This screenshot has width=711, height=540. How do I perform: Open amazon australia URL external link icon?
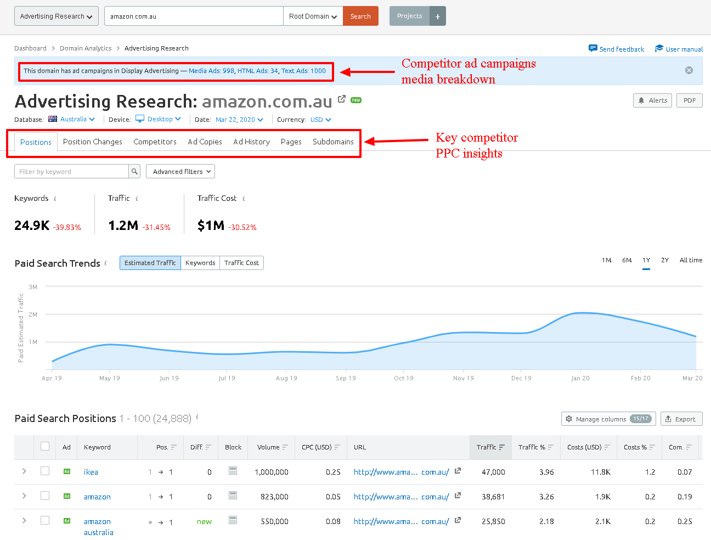pyautogui.click(x=458, y=520)
